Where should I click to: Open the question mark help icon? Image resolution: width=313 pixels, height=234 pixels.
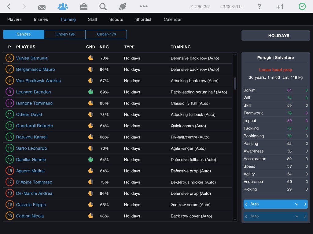pyautogui.click(x=260, y=6)
